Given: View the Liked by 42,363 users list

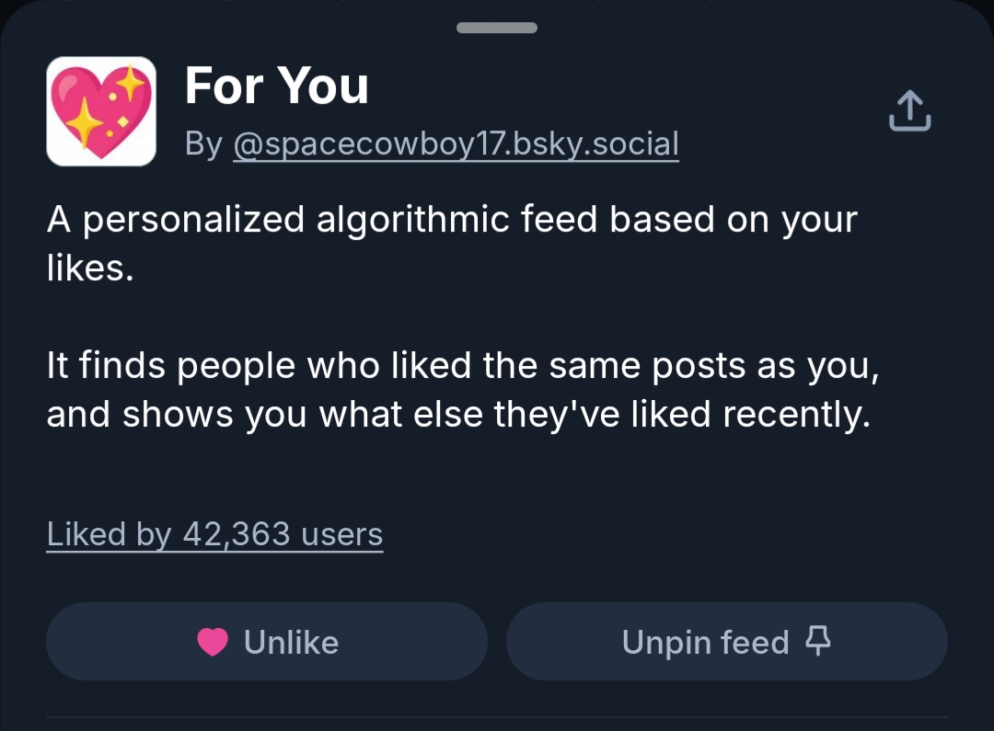Looking at the screenshot, I should (x=214, y=533).
